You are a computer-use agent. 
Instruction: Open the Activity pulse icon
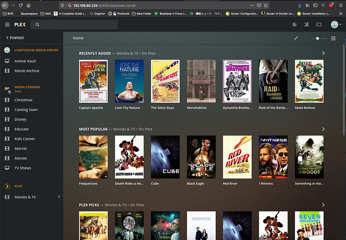click(x=294, y=25)
